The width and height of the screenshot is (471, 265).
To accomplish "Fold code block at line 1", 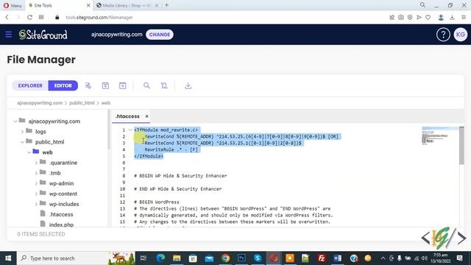I will (x=130, y=130).
